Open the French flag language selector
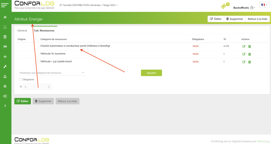This screenshot has width=271, height=144. 264,5
